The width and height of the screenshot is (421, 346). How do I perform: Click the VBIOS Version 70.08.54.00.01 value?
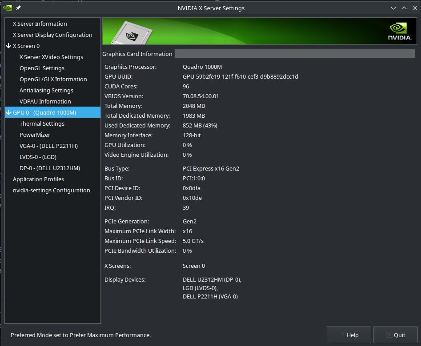coord(200,96)
